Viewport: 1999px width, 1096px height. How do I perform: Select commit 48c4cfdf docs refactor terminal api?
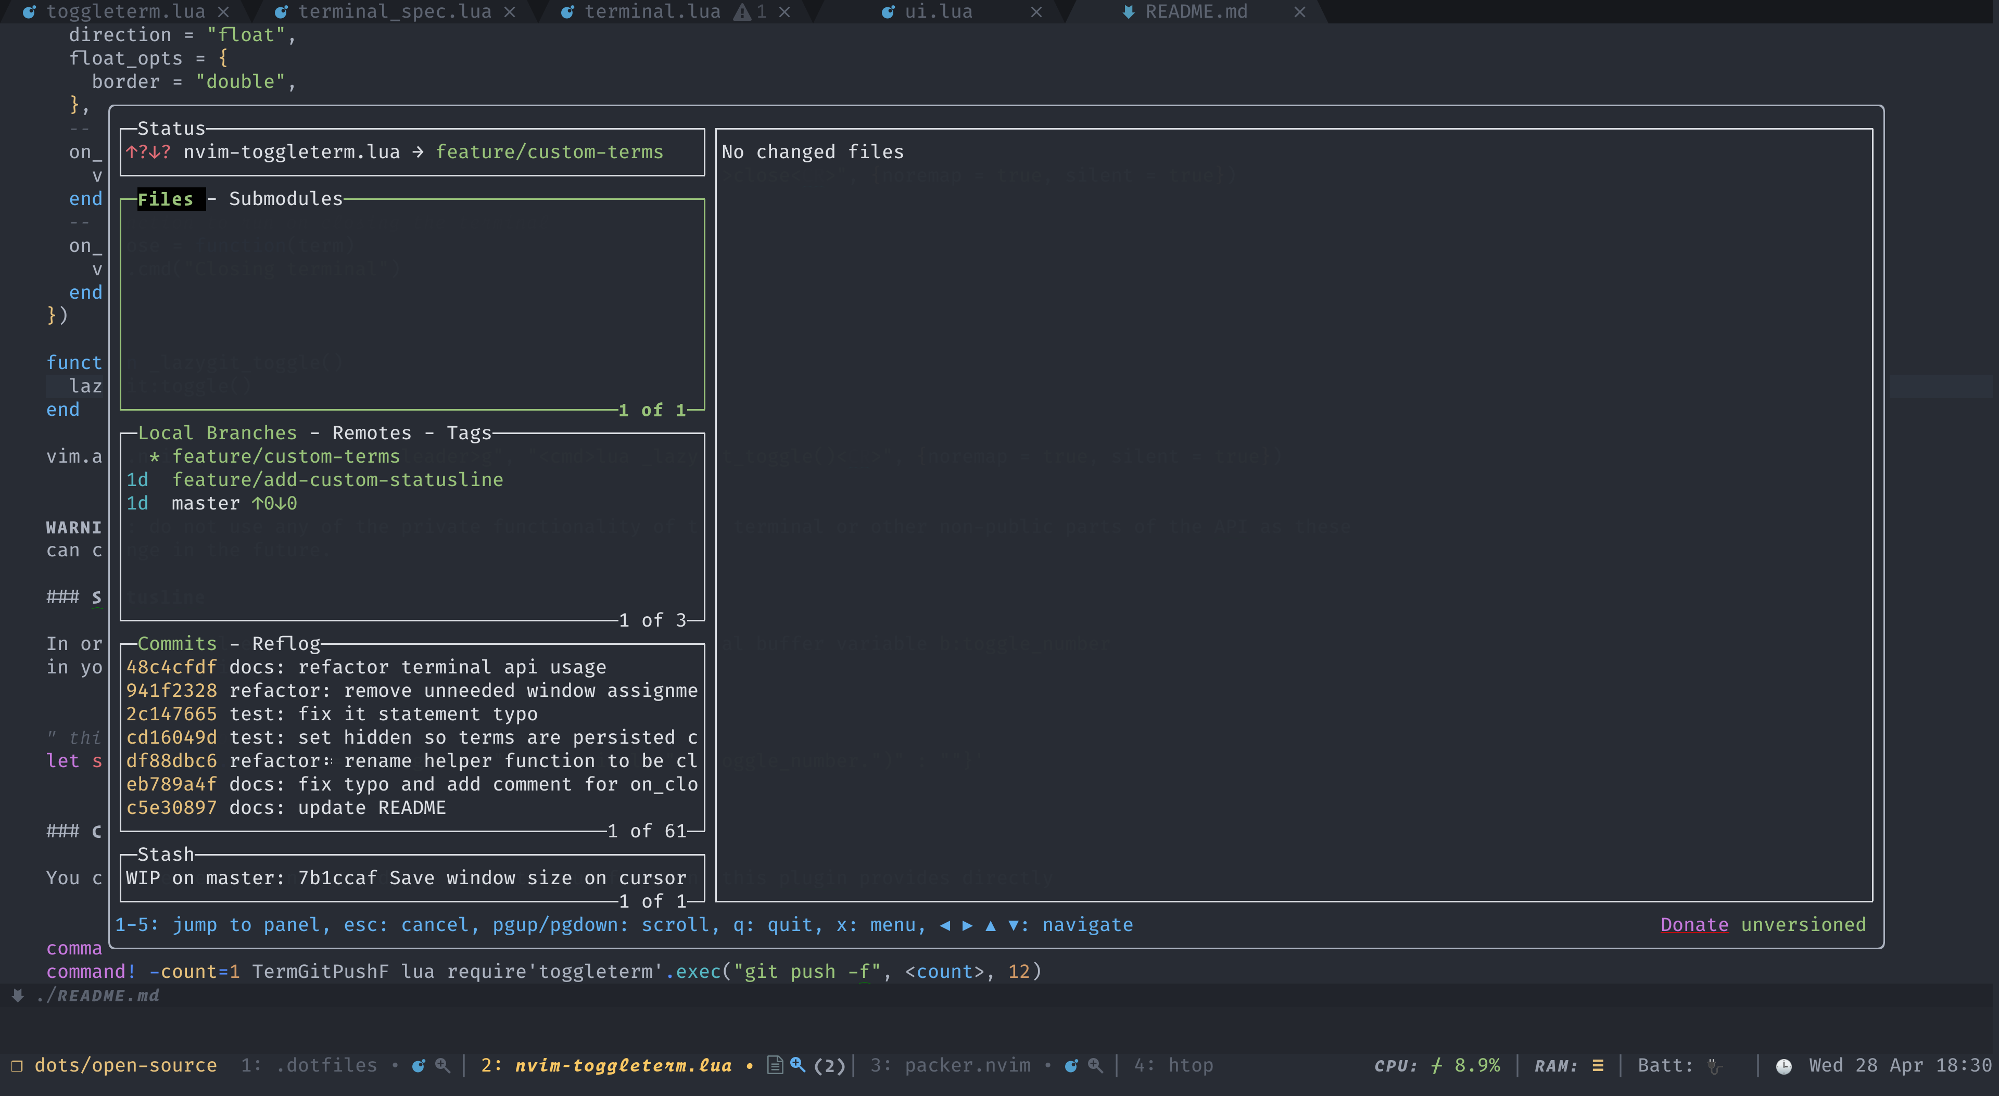tap(412, 667)
